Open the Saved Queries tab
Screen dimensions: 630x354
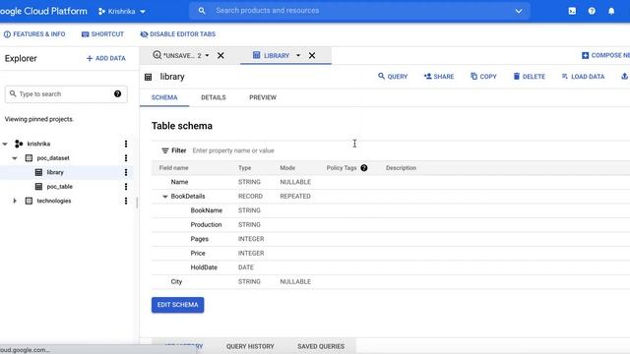point(321,346)
